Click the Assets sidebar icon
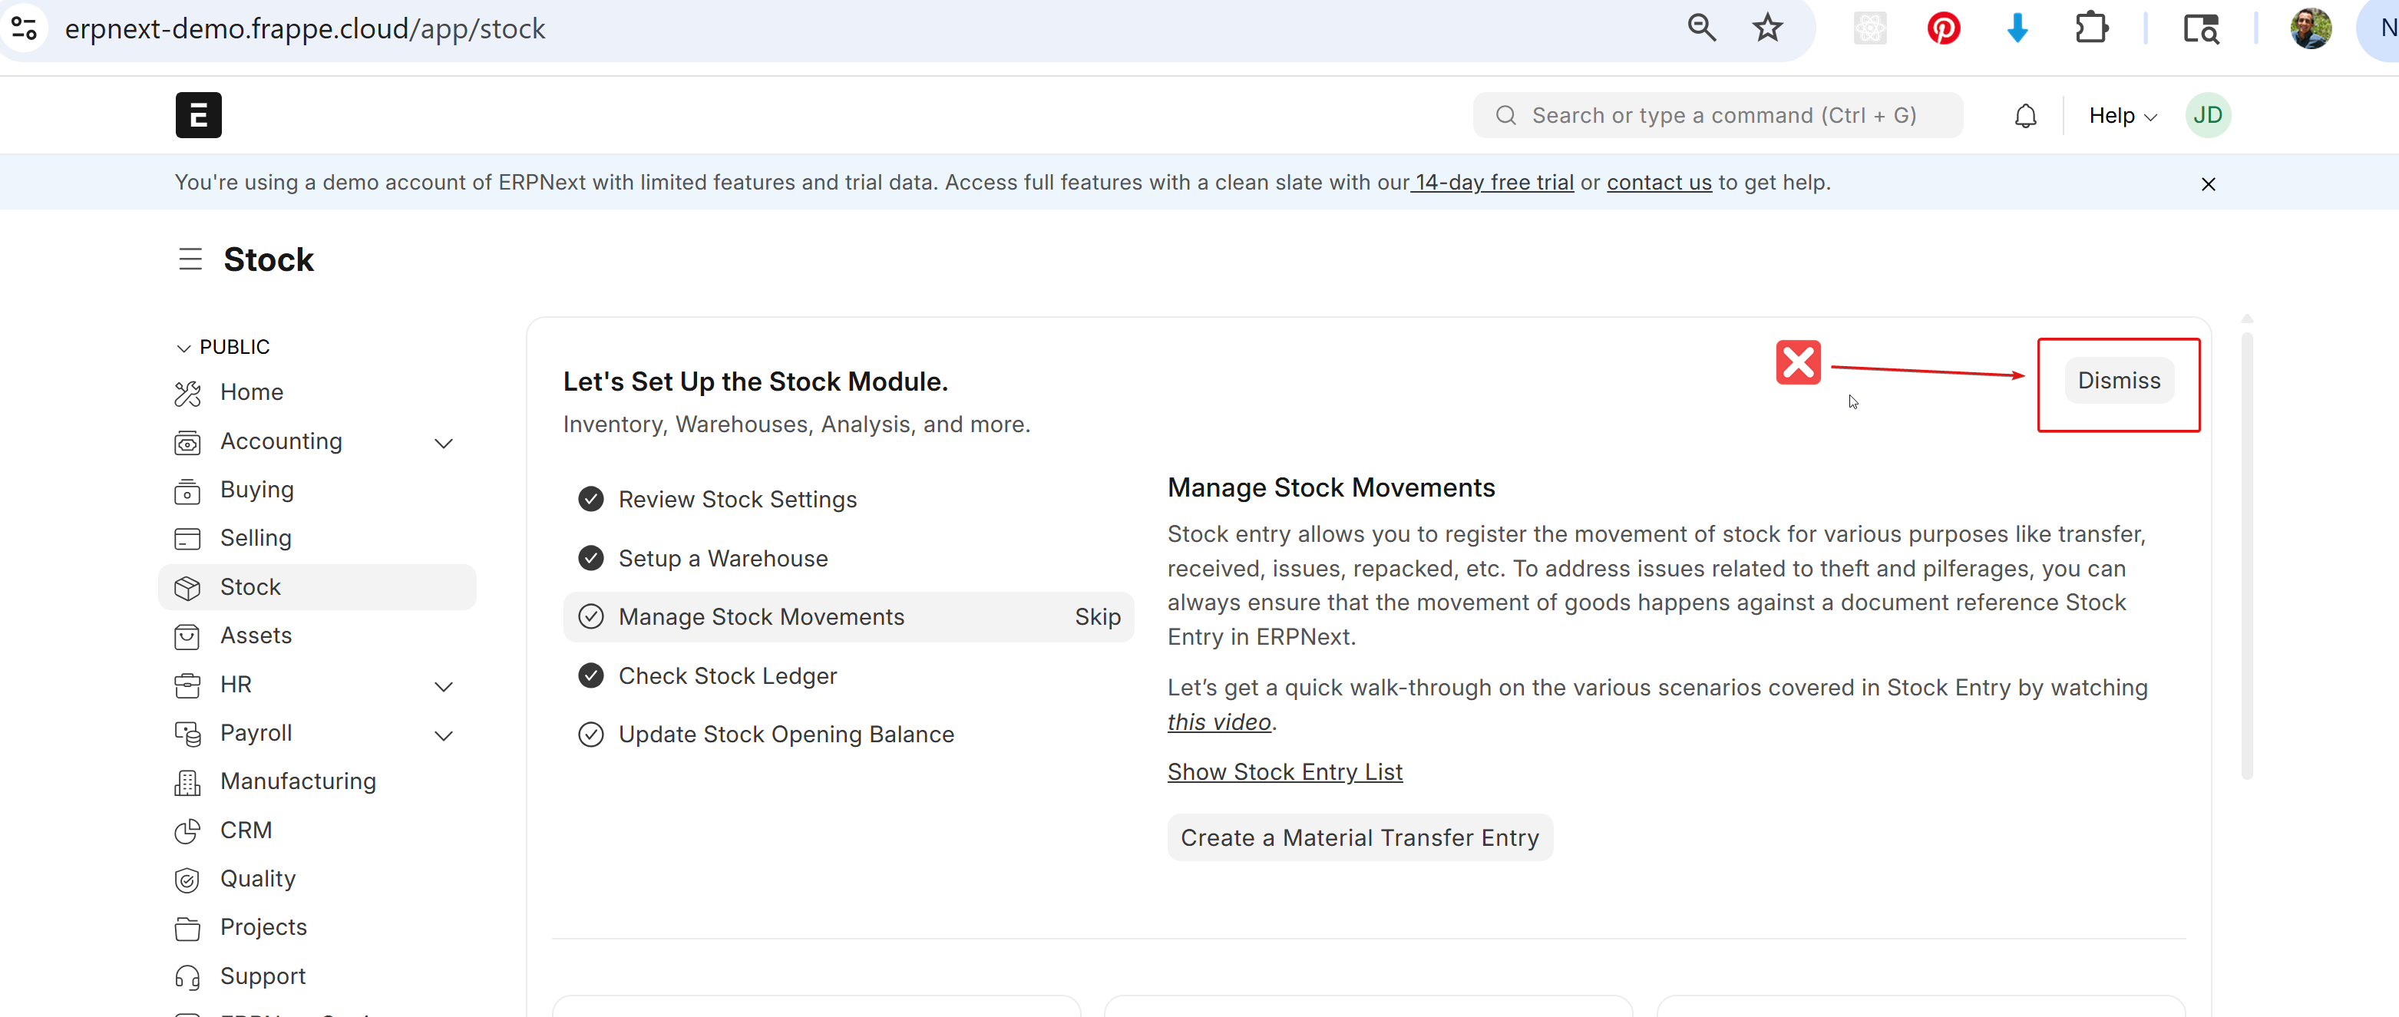 187,636
